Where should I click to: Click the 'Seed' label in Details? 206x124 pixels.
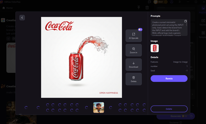(x=153, y=71)
